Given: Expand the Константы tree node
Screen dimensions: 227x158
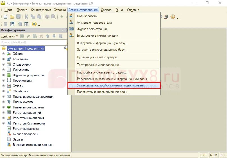Looking at the screenshot, I should point(3,59).
